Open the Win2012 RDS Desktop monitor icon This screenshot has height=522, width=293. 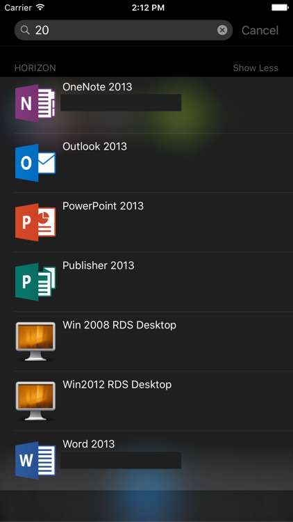coord(35,401)
